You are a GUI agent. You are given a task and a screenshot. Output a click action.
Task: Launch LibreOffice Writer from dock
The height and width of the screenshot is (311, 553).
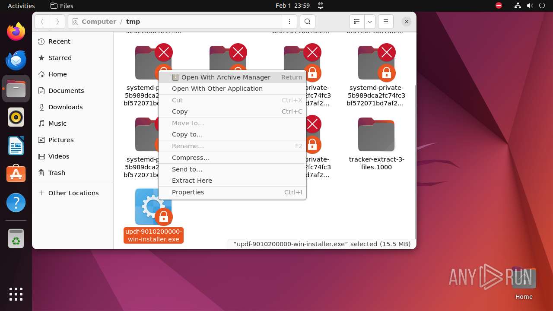pos(16,146)
